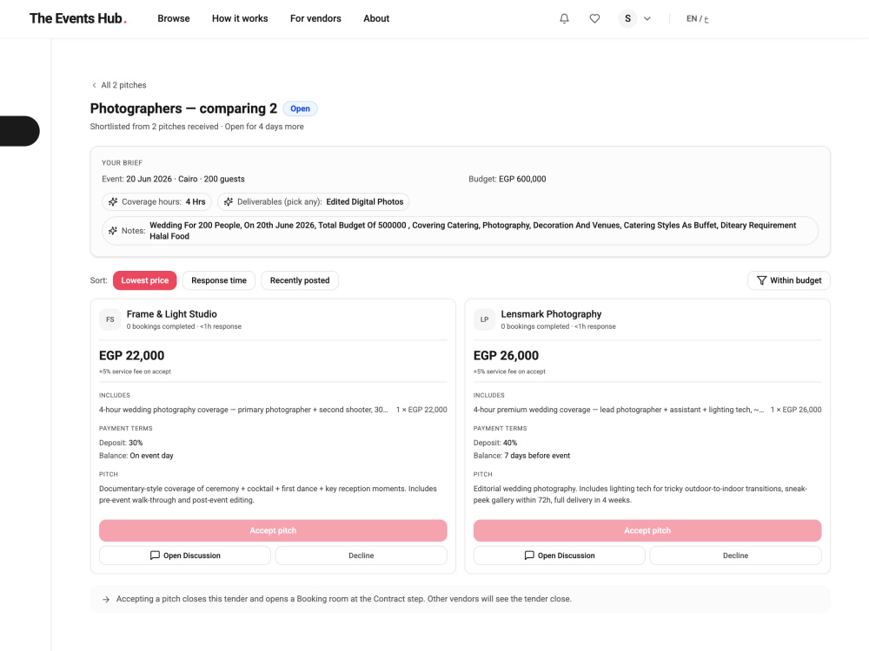Switch language using EN / ع selector
This screenshot has width=869, height=651.
click(x=697, y=19)
